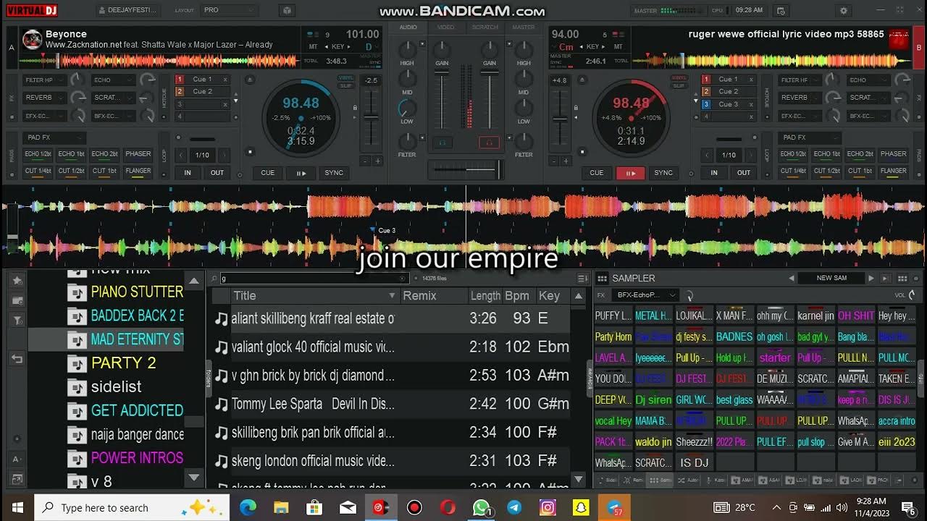Switch mixer to VIDEO tab
This screenshot has width=927, height=521.
pos(446,27)
